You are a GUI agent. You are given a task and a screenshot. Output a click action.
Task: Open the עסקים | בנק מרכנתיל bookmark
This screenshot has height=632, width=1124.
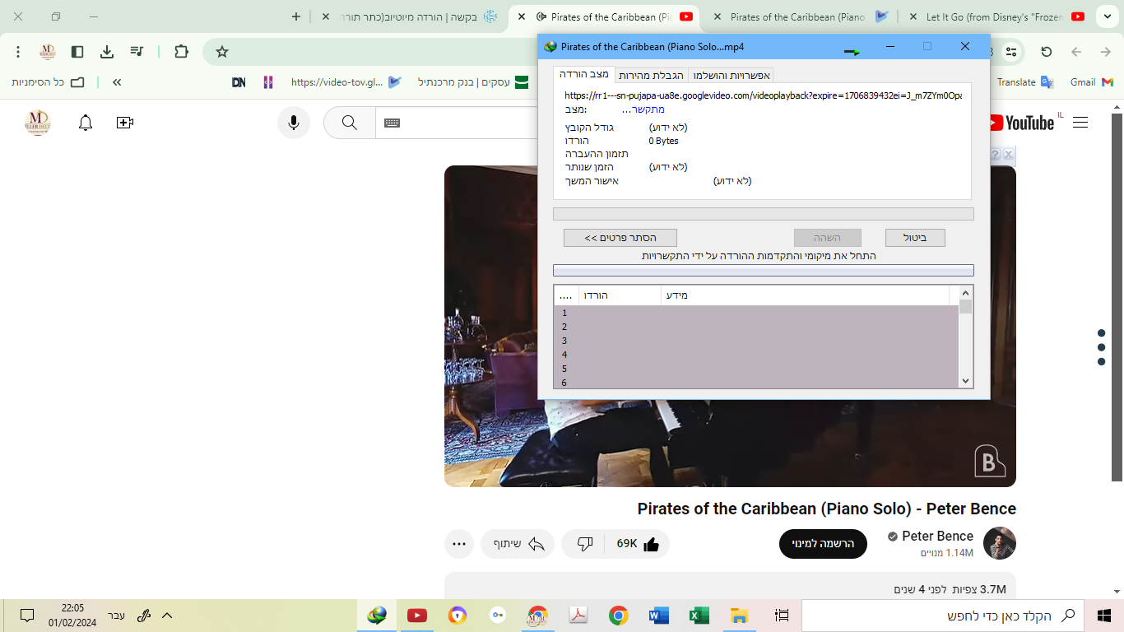click(473, 82)
